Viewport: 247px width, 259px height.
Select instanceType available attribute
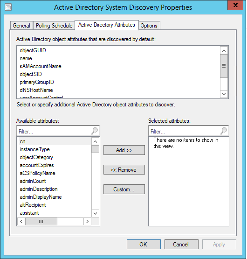(x=34, y=149)
